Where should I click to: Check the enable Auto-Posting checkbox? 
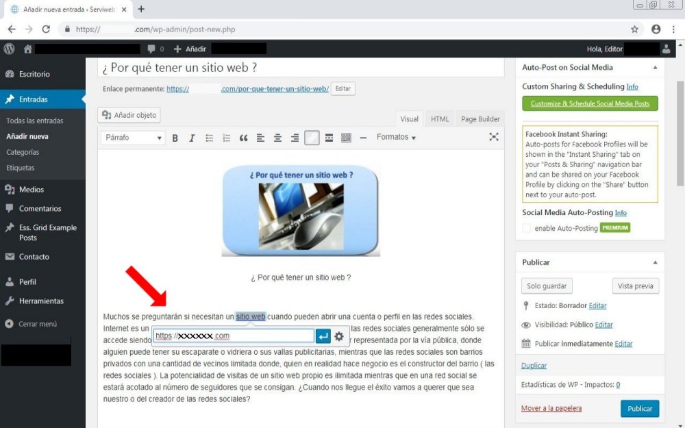click(x=526, y=228)
